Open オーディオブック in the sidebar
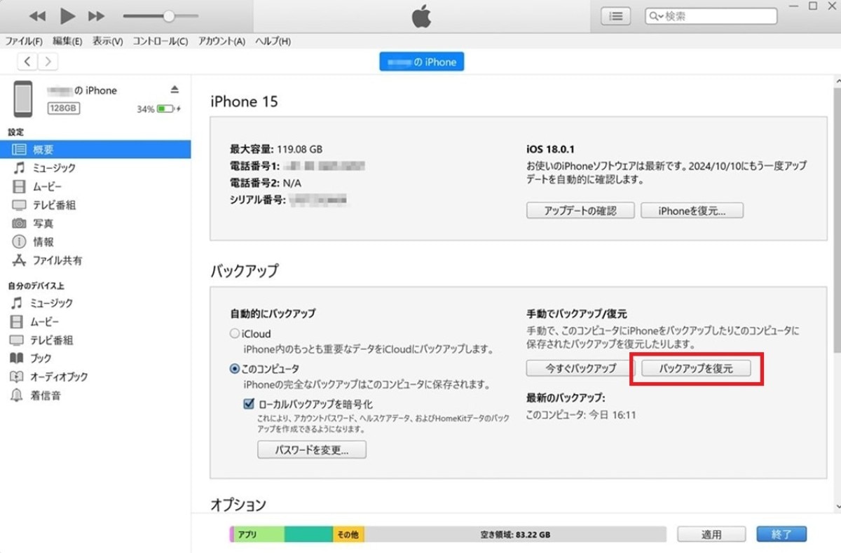Image resolution: width=841 pixels, height=553 pixels. [x=58, y=377]
